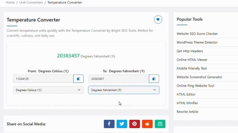Open Website Screenshot Generator
This screenshot has height=133, width=238.
click(199, 77)
